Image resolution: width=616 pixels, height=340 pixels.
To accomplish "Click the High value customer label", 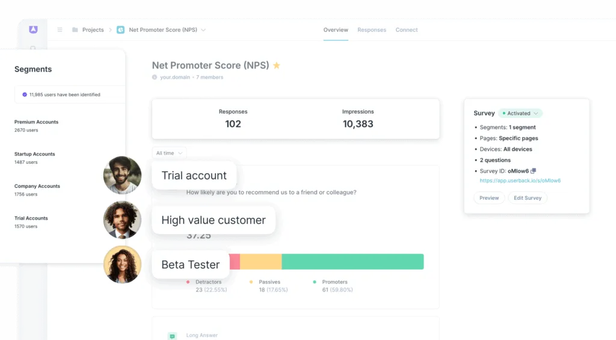I will [214, 220].
